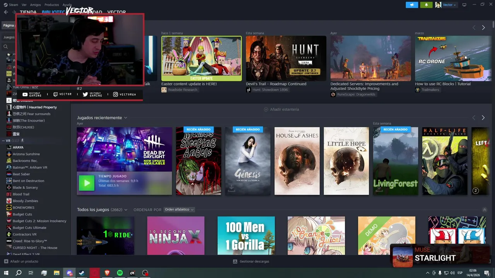Open Easter content update news thumbnail

[201, 58]
